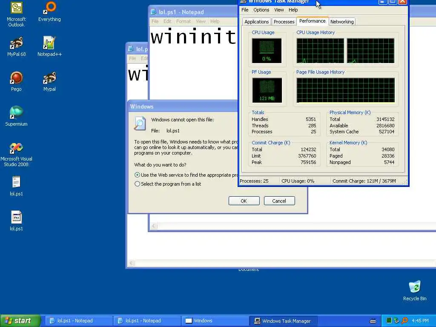
Task: Switch to the Processes tab
Action: pos(284,22)
